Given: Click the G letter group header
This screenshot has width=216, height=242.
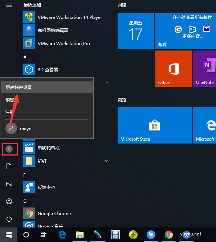Looking at the screenshot, I should (x=25, y=201).
